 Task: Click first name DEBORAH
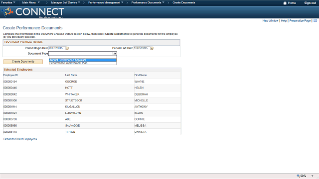[x=141, y=94]
